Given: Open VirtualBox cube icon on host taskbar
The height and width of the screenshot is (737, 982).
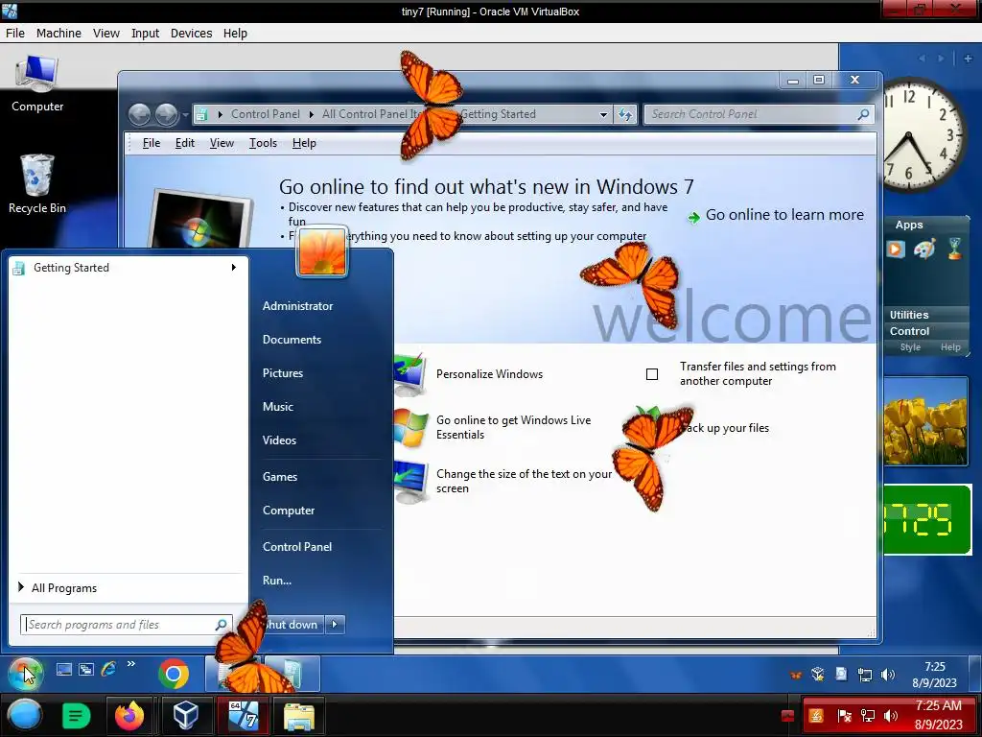Looking at the screenshot, I should pyautogui.click(x=185, y=715).
